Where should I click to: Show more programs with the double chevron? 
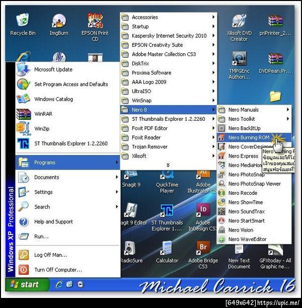(x=168, y=165)
